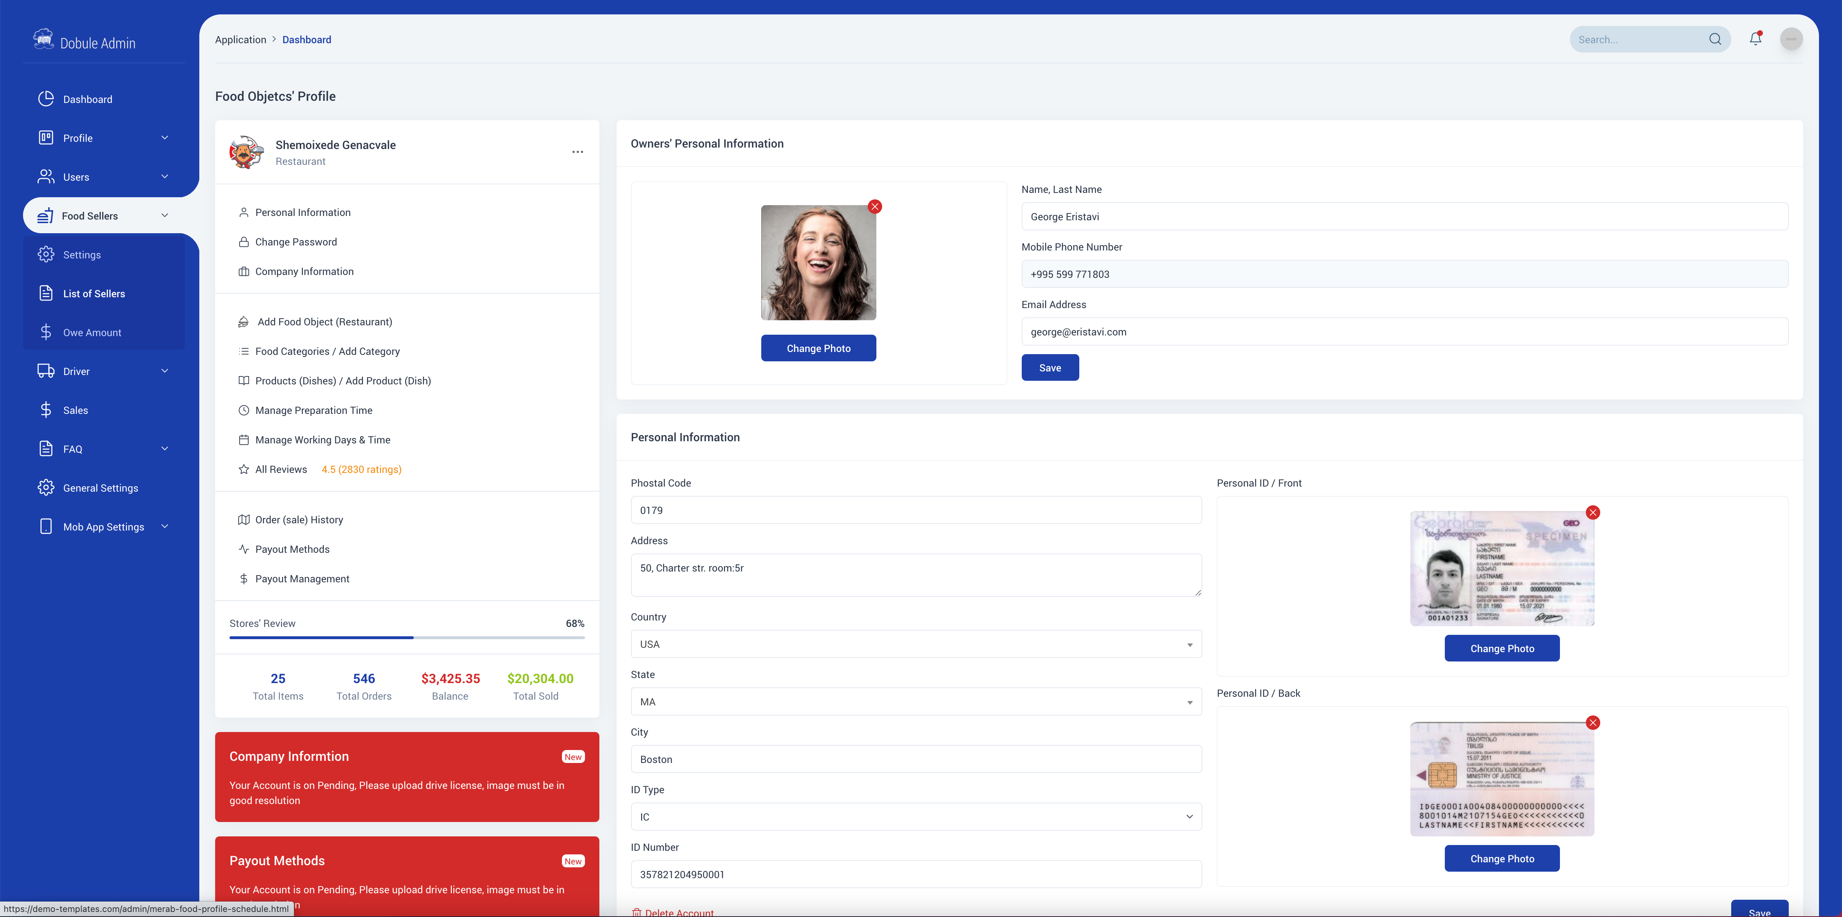
Task: Click the City field
Action: click(x=916, y=759)
